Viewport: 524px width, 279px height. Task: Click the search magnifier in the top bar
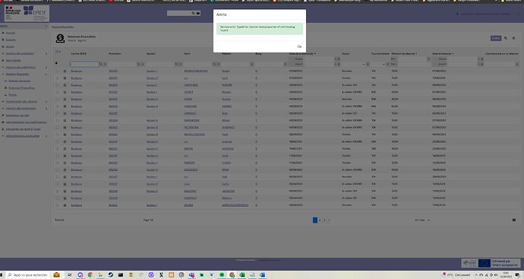tap(193, 14)
